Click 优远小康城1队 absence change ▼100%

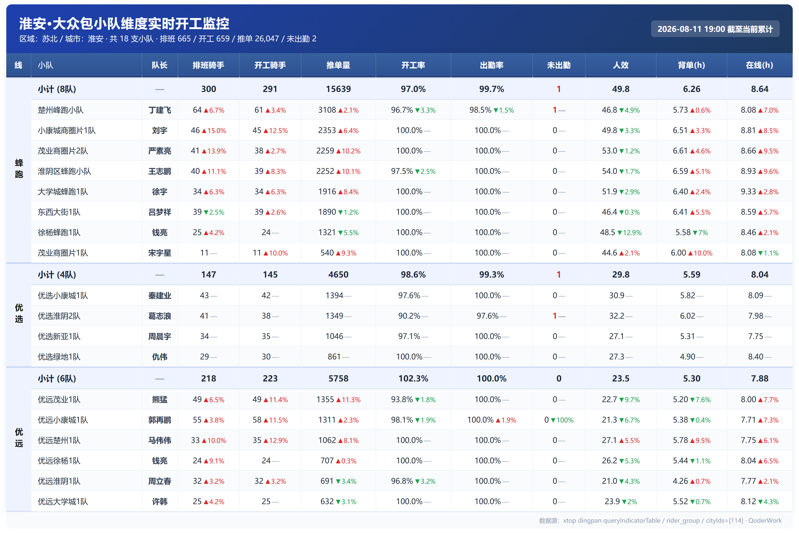tap(562, 420)
